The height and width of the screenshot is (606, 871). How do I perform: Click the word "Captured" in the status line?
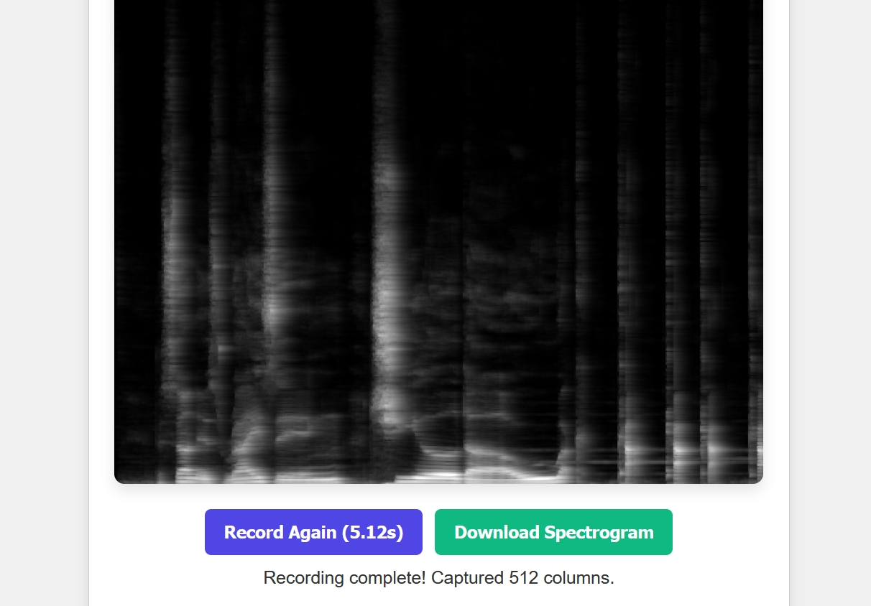467,578
